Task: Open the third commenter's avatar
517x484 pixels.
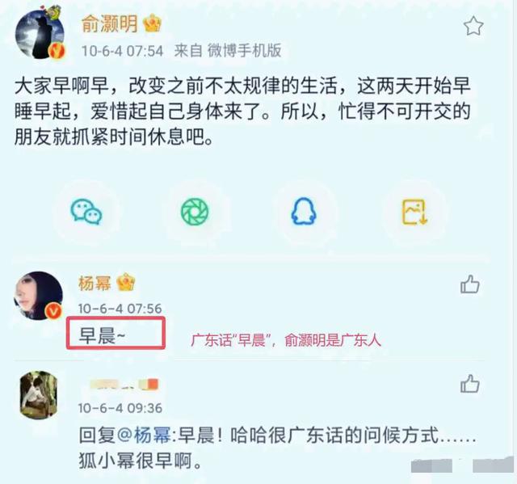Action: pos(39,395)
